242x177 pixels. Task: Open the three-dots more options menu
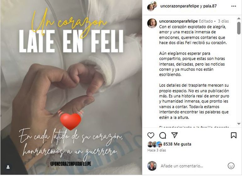(x=234, y=6)
